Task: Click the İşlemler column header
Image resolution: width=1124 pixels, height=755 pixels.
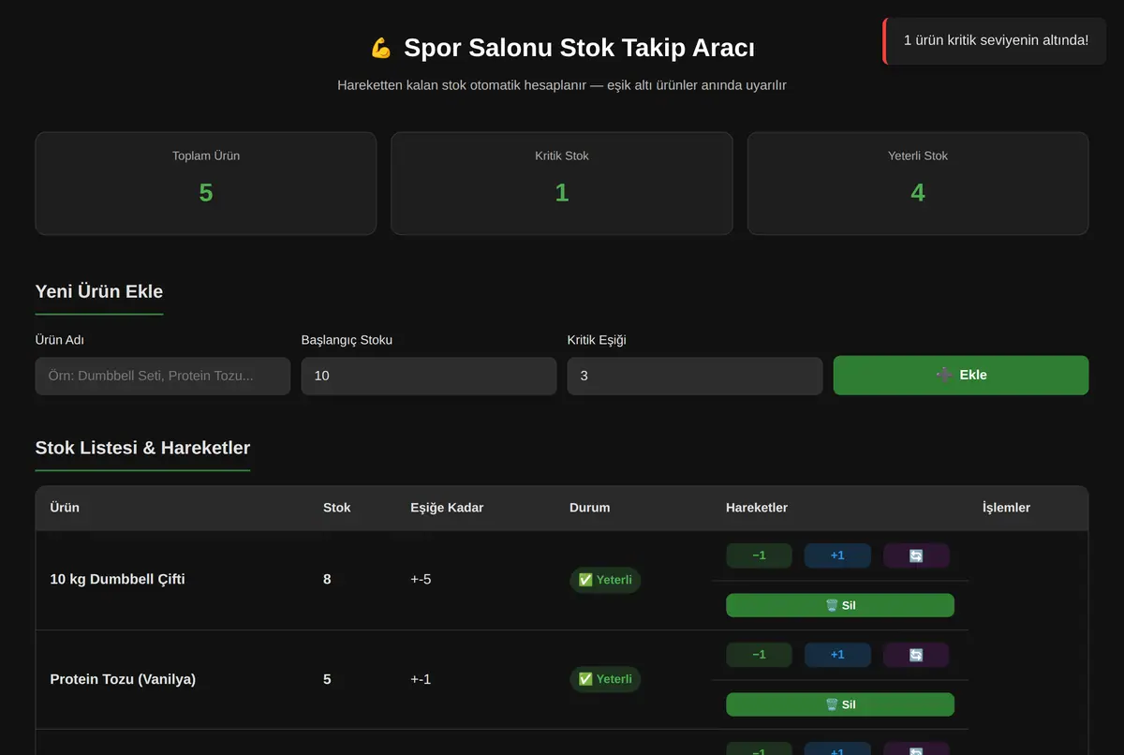Action: [1006, 508]
